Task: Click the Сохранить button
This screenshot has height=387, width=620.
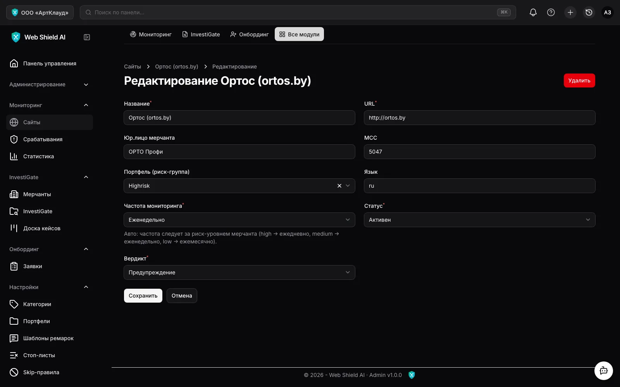Action: 143,296
